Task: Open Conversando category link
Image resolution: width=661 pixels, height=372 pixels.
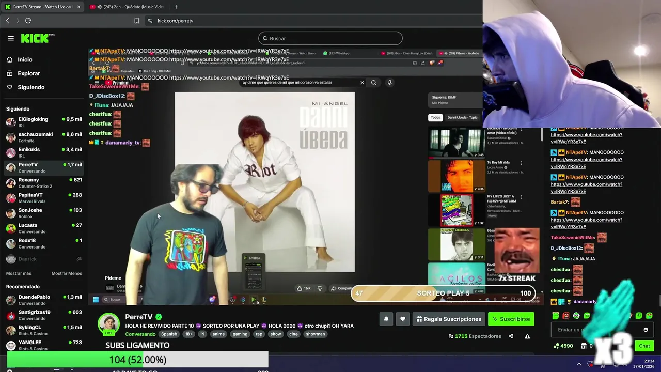Action: (140, 334)
